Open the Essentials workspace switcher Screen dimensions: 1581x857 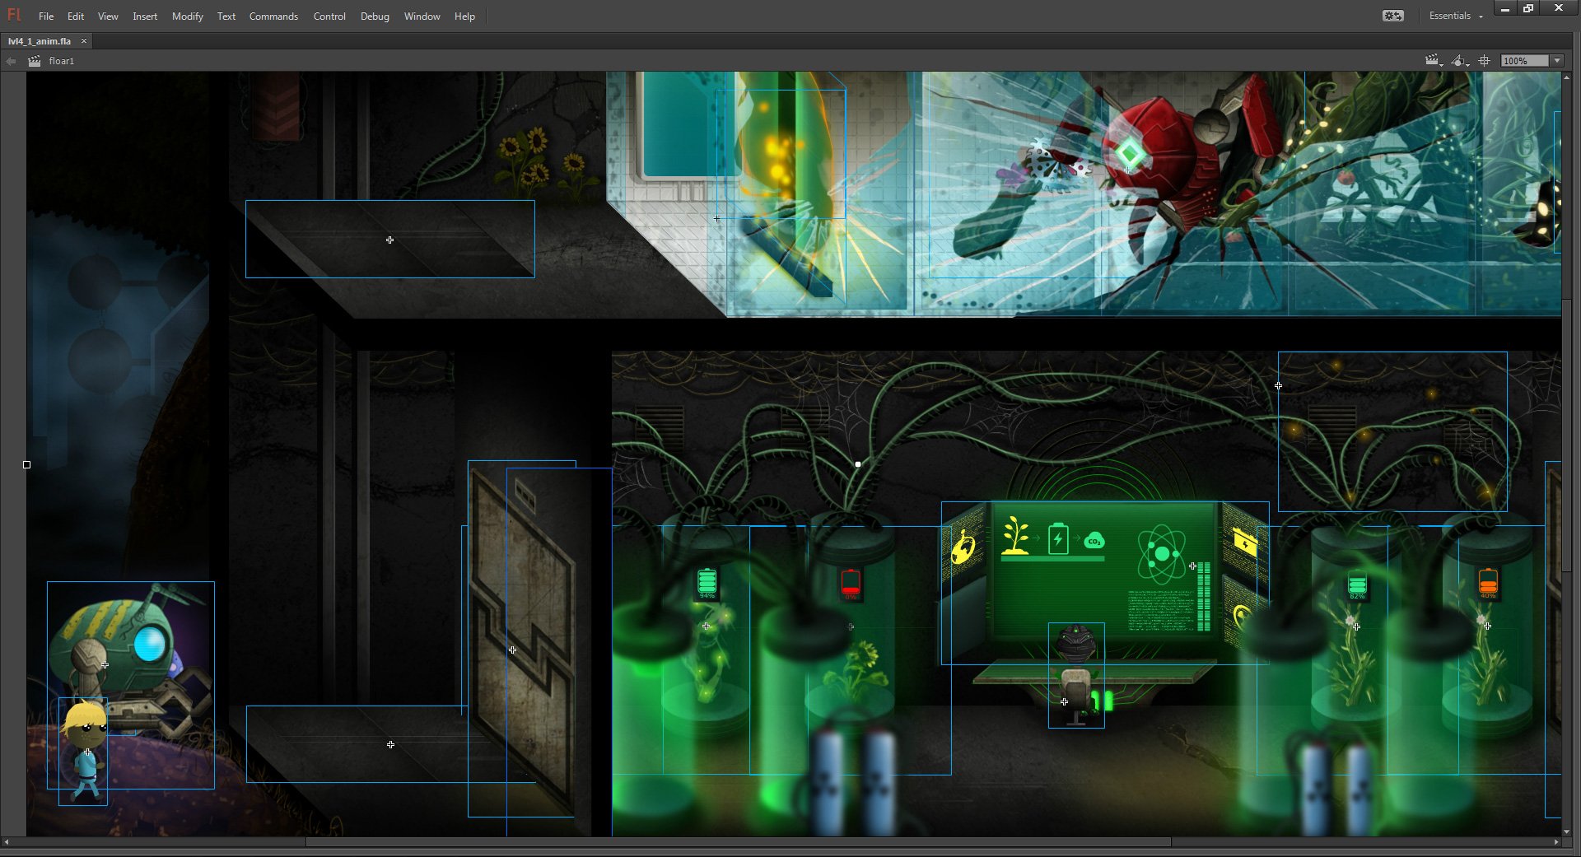coord(1456,16)
